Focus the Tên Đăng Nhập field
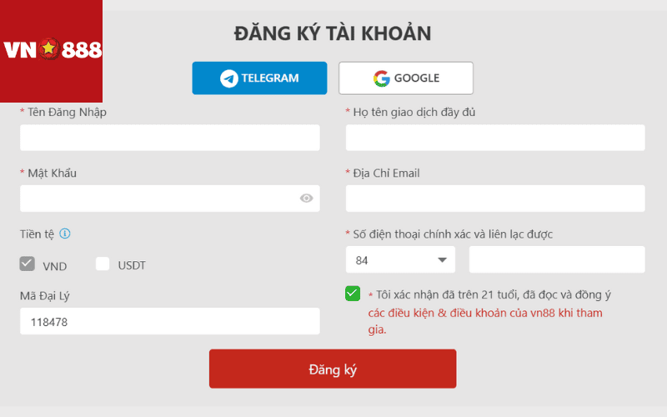This screenshot has height=417, width=667. [x=170, y=138]
